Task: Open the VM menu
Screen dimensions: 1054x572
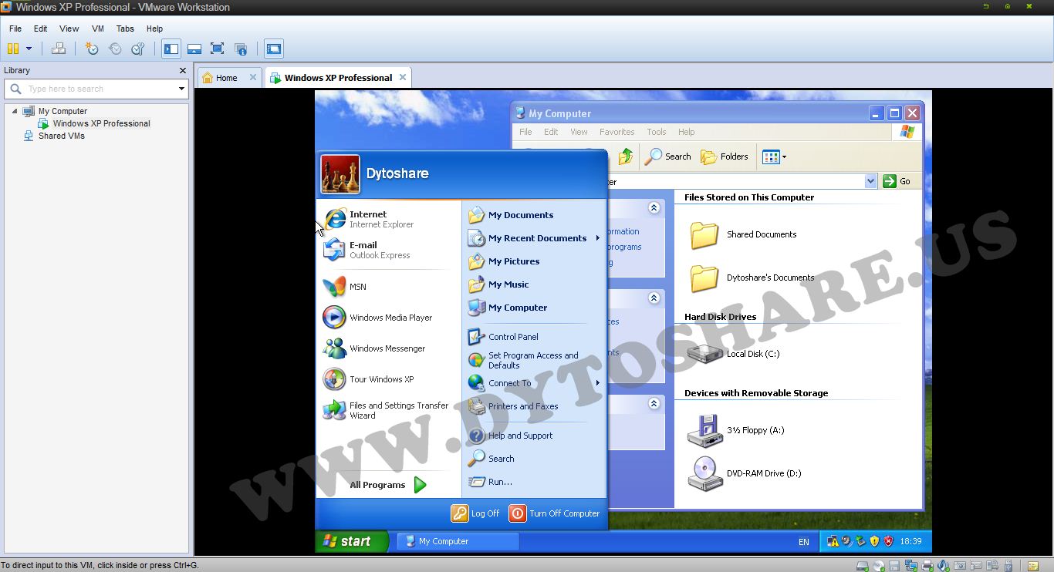Action: click(98, 29)
